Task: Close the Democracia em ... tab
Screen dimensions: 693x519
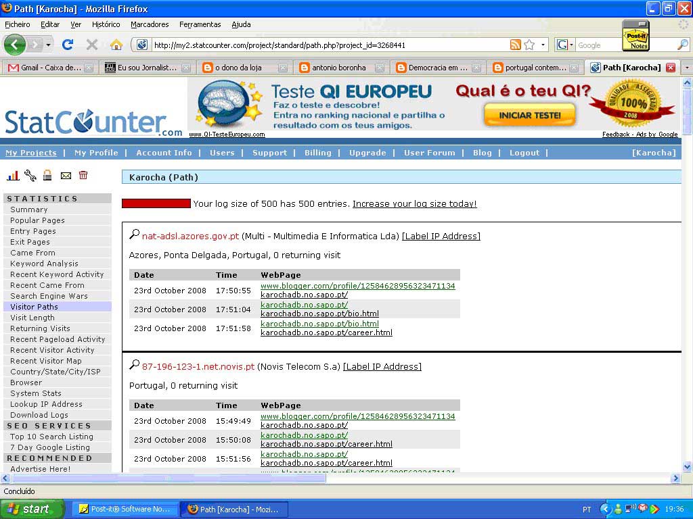Action: point(476,68)
